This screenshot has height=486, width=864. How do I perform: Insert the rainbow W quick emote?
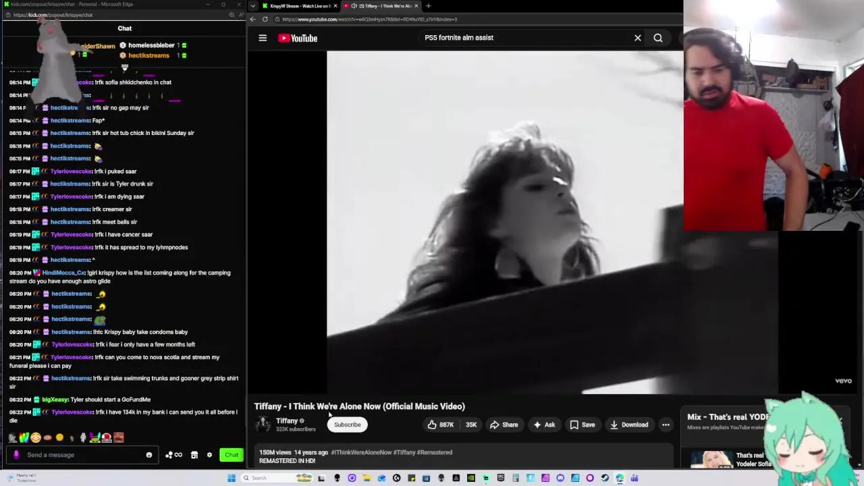pyautogui.click(x=24, y=437)
